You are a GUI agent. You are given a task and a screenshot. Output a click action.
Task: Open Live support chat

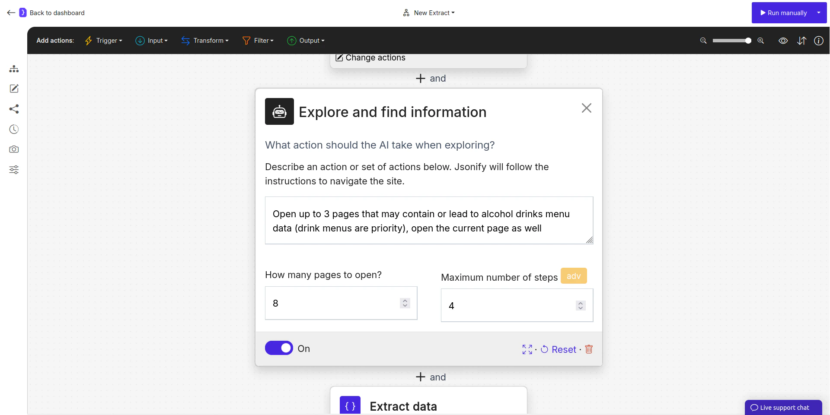pos(783,408)
